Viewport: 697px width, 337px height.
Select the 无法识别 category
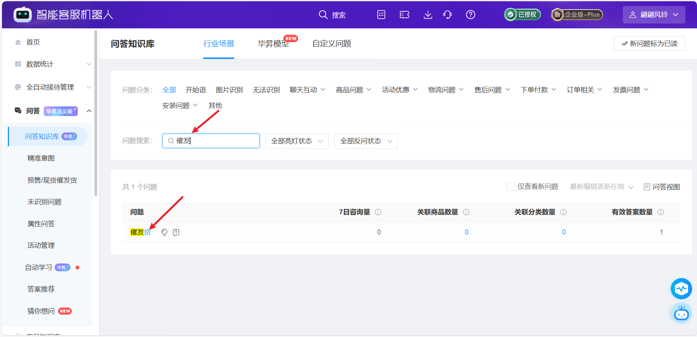[266, 90]
